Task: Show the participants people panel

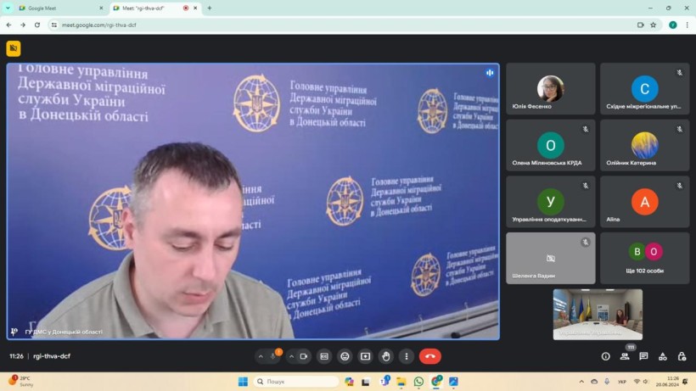Action: click(625, 356)
